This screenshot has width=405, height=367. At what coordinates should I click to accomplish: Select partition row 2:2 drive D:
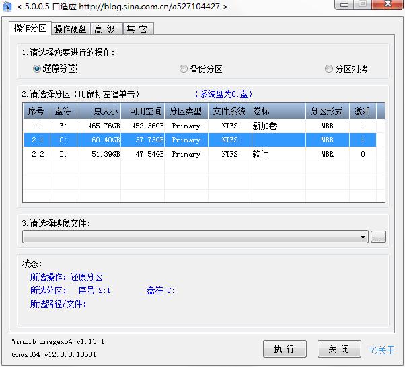202,154
